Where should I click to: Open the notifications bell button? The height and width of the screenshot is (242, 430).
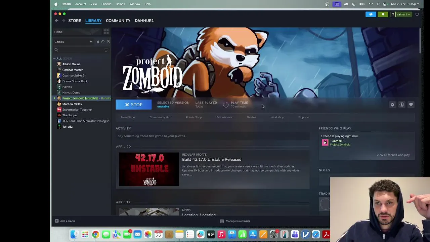click(383, 14)
